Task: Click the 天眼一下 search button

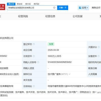Action: pos(63,8)
